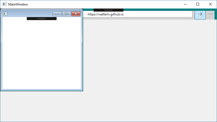Maximize the MainWindow
This screenshot has height=122, width=217.
point(198,4)
